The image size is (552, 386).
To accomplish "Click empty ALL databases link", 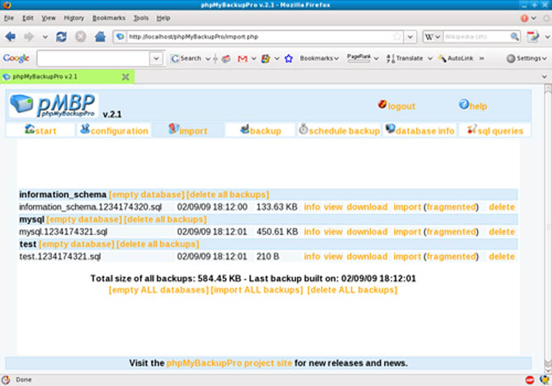I will pos(159,289).
